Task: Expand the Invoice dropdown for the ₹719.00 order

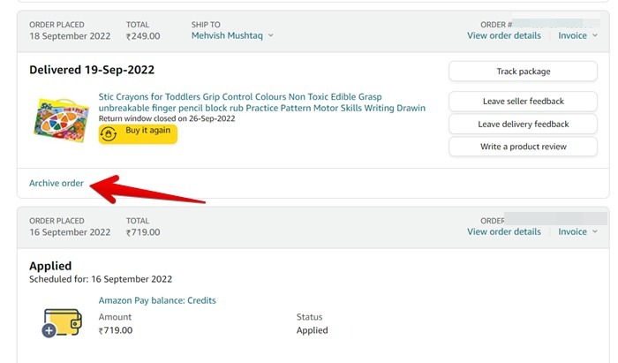Action: tap(577, 231)
